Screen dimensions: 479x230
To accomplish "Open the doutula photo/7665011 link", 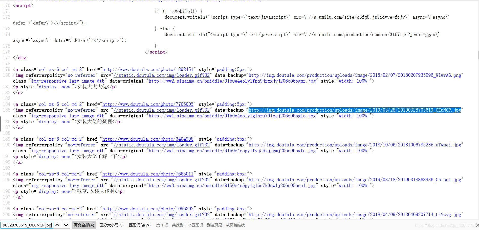I will 148,174.
